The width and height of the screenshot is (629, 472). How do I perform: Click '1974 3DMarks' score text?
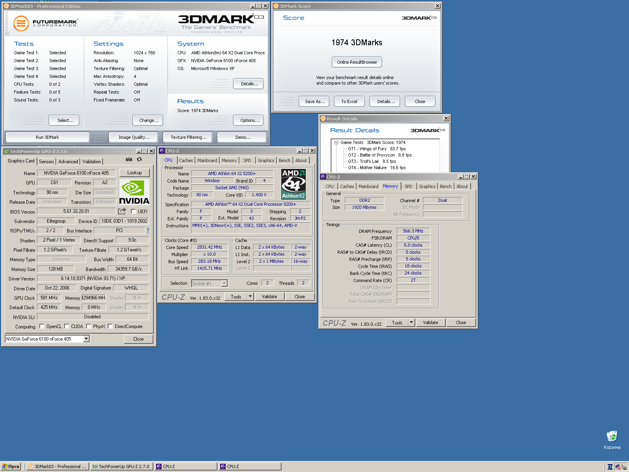pos(357,42)
